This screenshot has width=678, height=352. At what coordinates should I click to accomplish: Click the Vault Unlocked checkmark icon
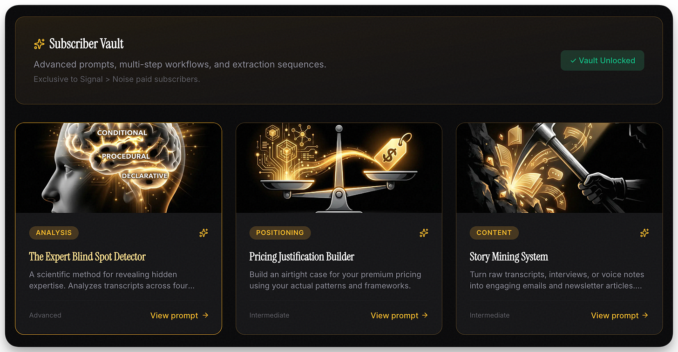[x=573, y=61]
